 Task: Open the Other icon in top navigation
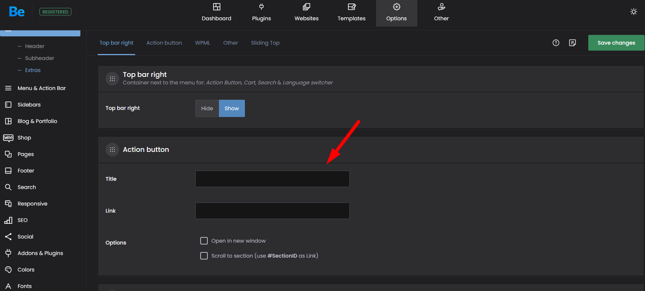[441, 7]
